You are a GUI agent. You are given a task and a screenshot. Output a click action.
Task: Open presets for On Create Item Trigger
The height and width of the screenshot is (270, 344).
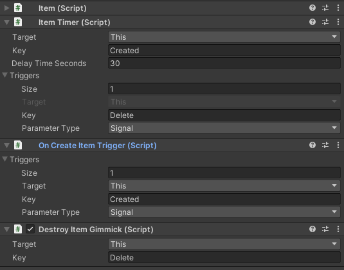325,145
